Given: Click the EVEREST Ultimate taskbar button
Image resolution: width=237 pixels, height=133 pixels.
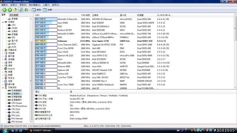Looking at the screenshot, I should (42, 130).
